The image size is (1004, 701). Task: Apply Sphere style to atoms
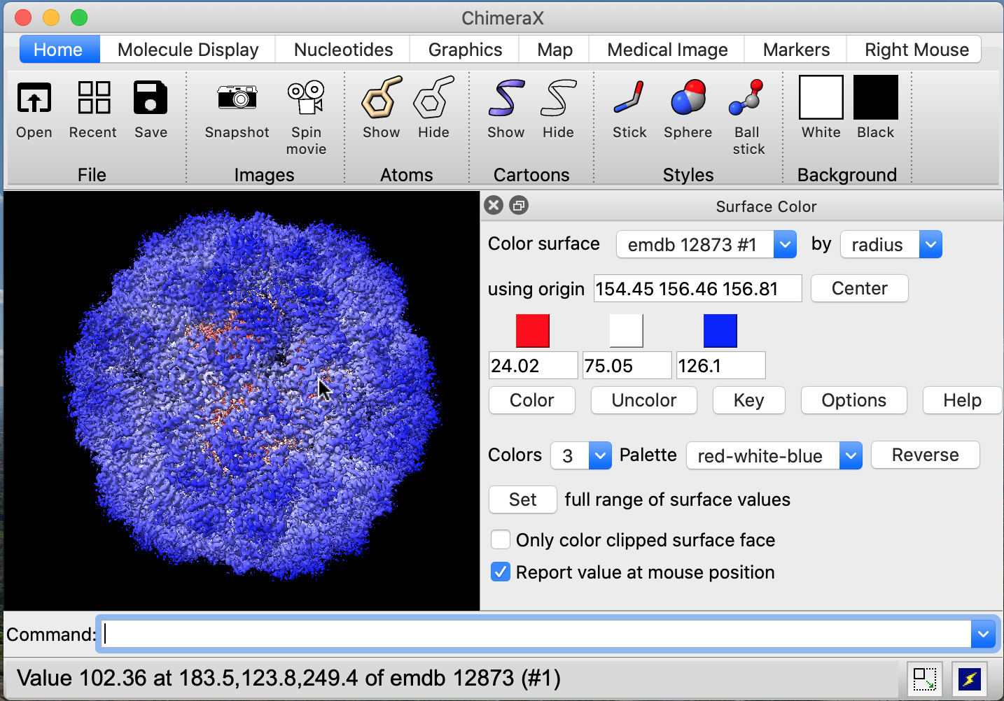688,98
